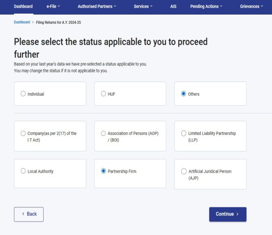
Task: Click the Continue button
Action: 228,214
